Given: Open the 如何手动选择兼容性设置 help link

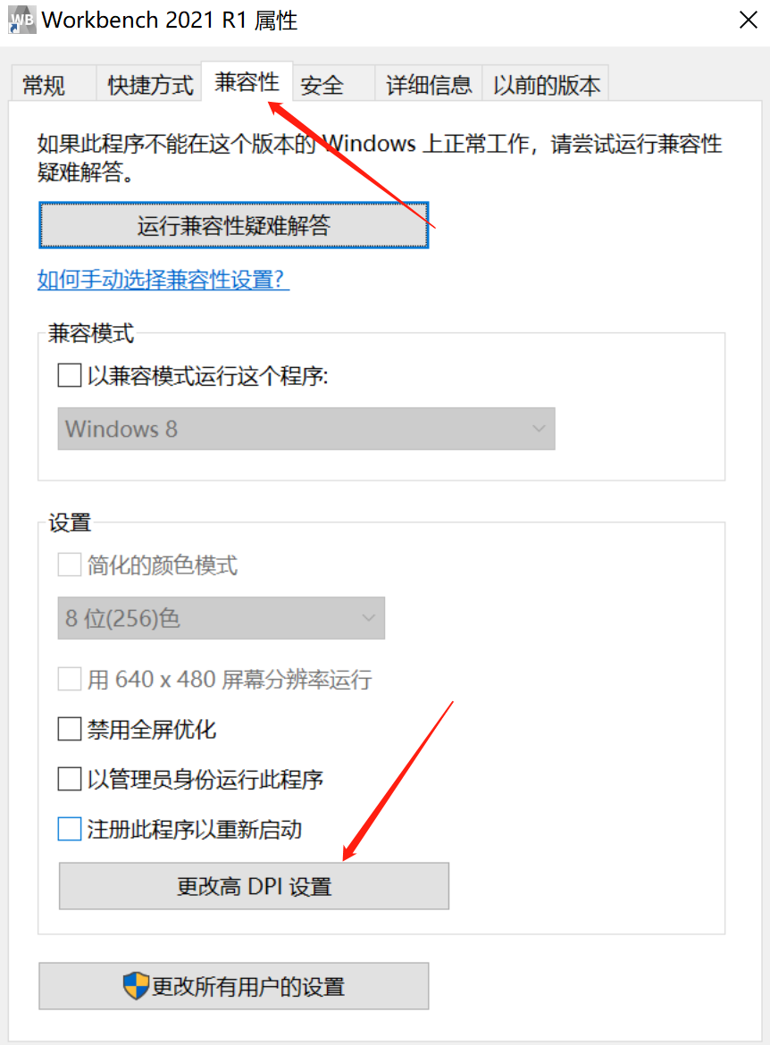Looking at the screenshot, I should click(x=163, y=280).
